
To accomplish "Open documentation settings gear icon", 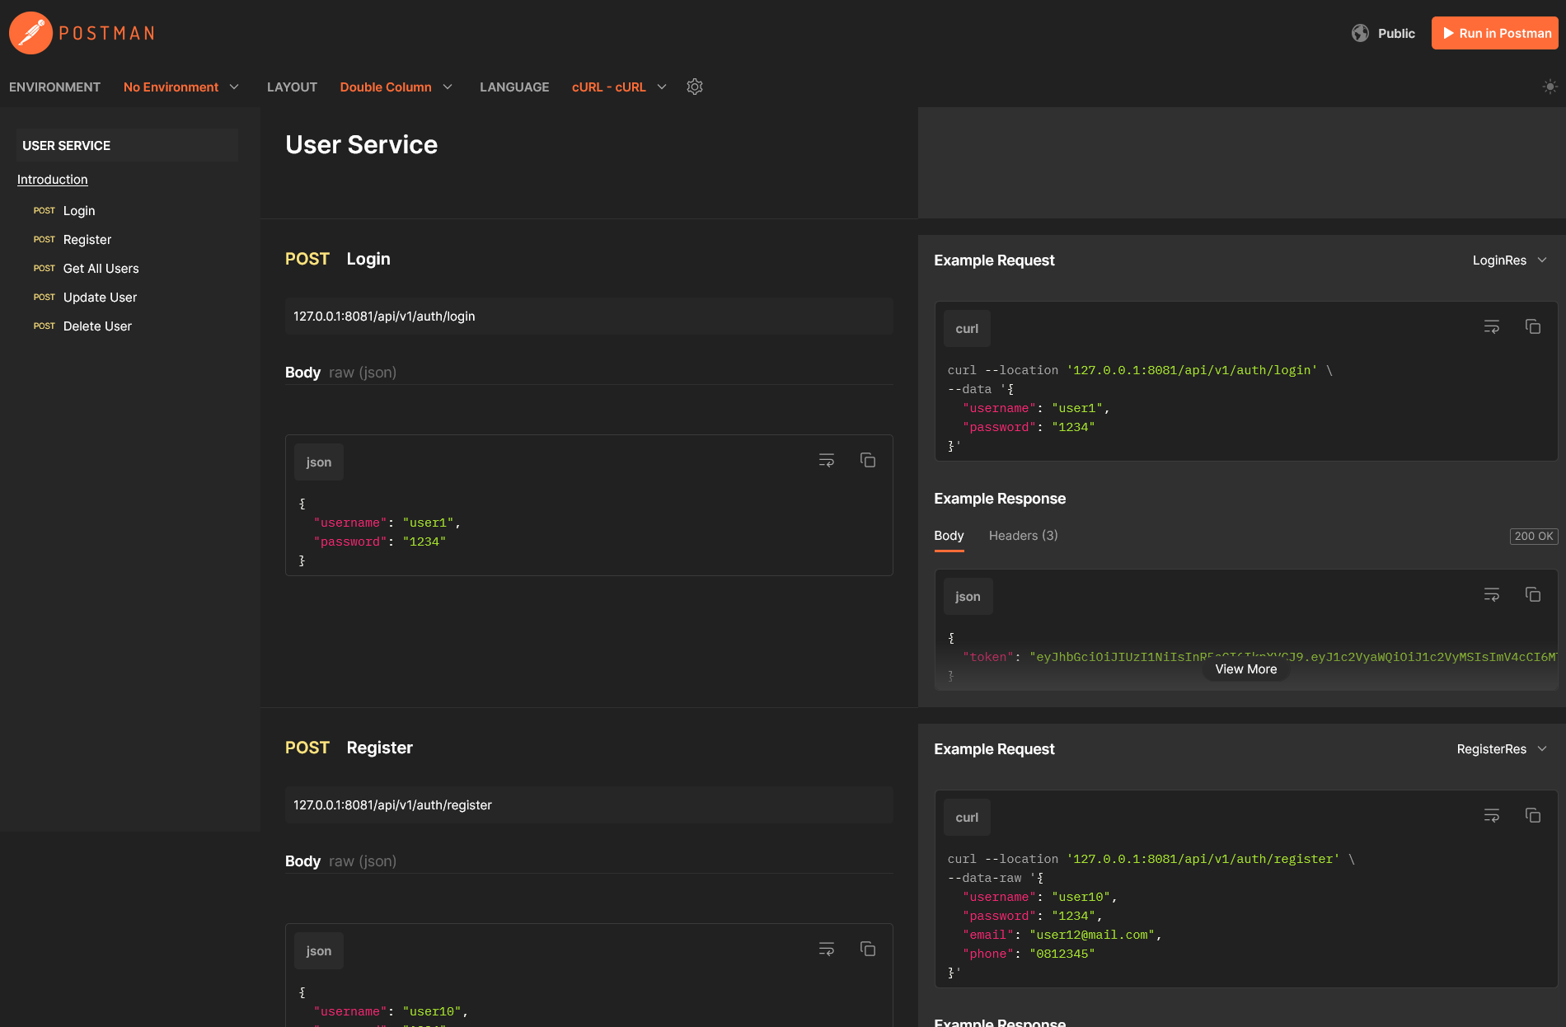I will 695,87.
